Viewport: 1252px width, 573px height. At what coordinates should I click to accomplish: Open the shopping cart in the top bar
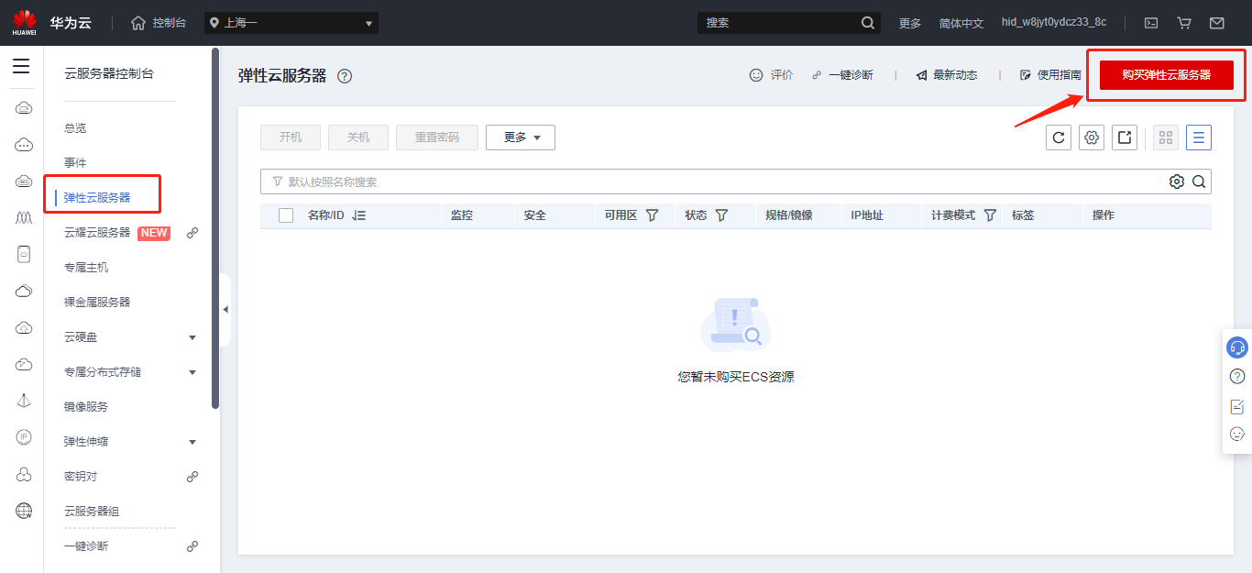1183,22
